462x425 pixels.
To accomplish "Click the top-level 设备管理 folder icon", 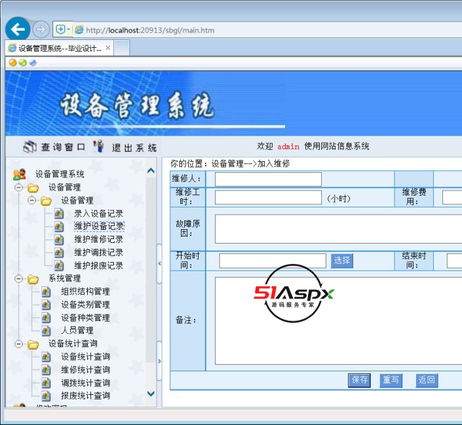I will pyautogui.click(x=33, y=187).
